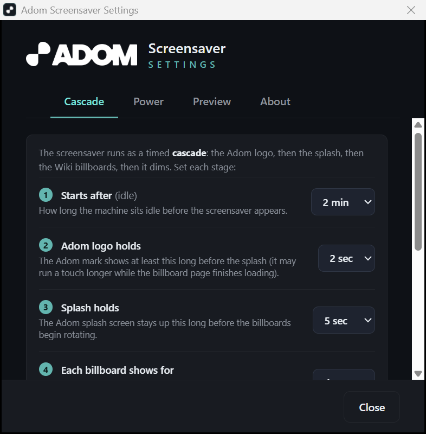This screenshot has width=426, height=434.
Task: Click the scrollbar down arrow
Action: point(418,374)
